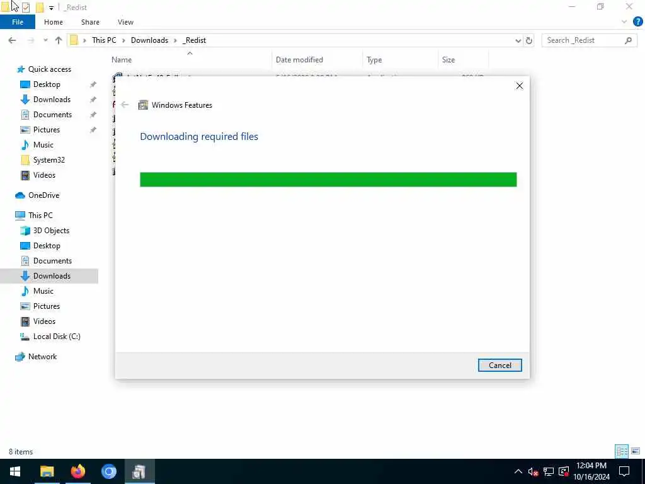This screenshot has height=484, width=645.
Task: Open recent locations dropdown arrow
Action: pyautogui.click(x=45, y=40)
